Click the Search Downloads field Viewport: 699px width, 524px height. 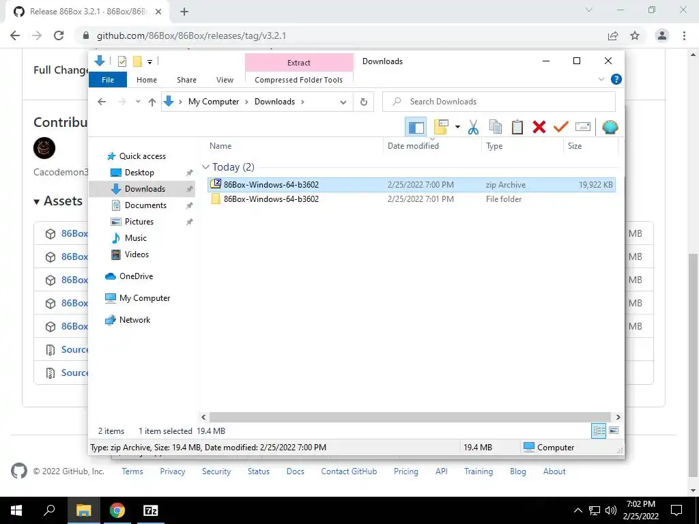pyautogui.click(x=499, y=102)
